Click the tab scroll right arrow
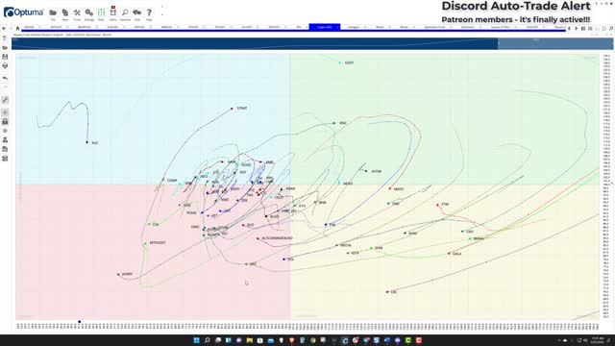This screenshot has height=346, width=615. tap(577, 28)
